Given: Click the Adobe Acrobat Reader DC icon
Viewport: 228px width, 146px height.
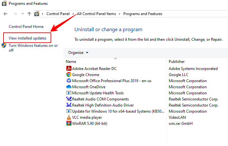Looking at the screenshot, I should point(69,69).
